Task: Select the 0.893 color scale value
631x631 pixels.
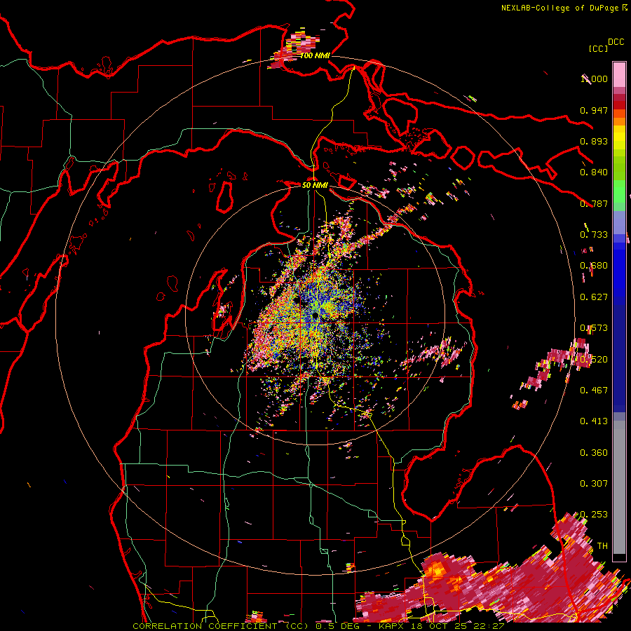Action: point(594,141)
